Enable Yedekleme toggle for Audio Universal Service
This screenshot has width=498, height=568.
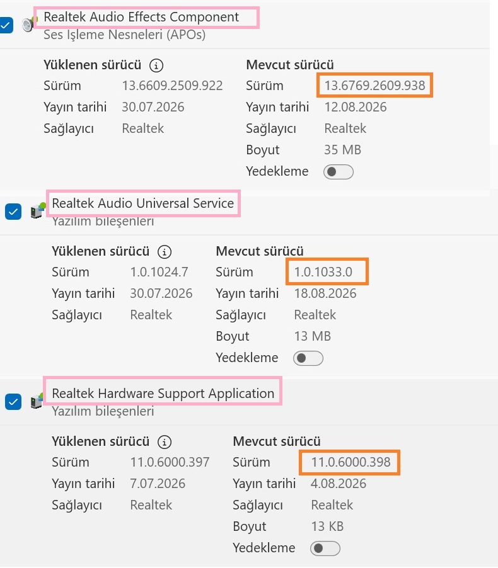click(308, 358)
